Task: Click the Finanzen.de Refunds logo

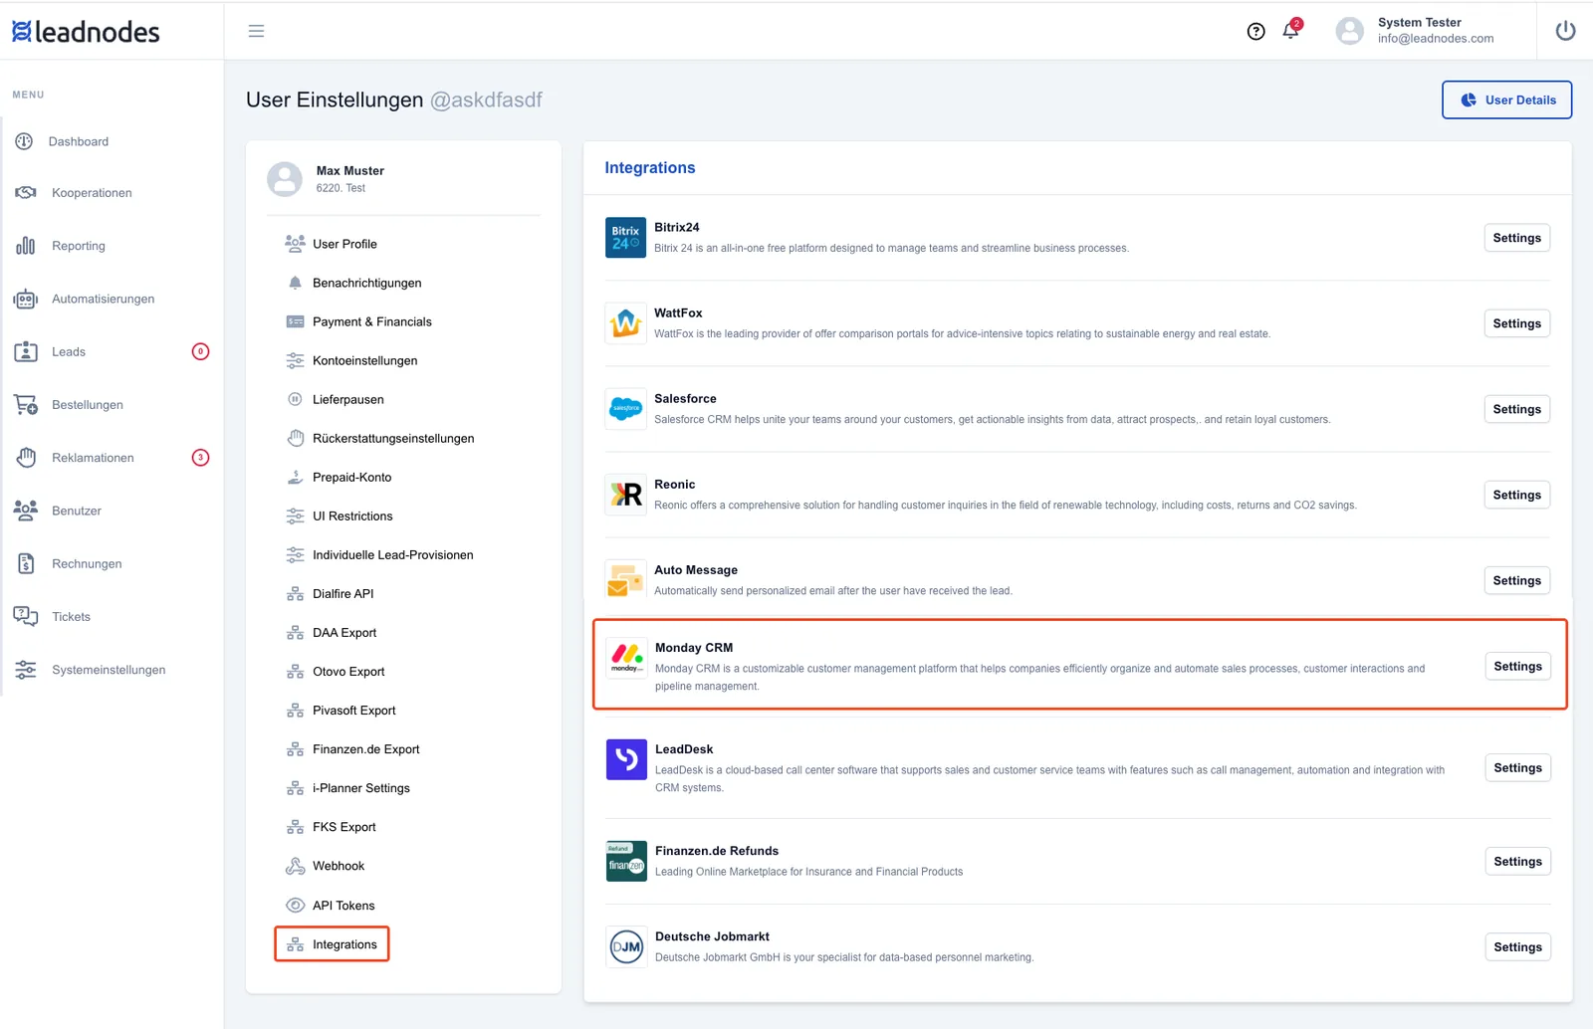Action: [x=626, y=861]
